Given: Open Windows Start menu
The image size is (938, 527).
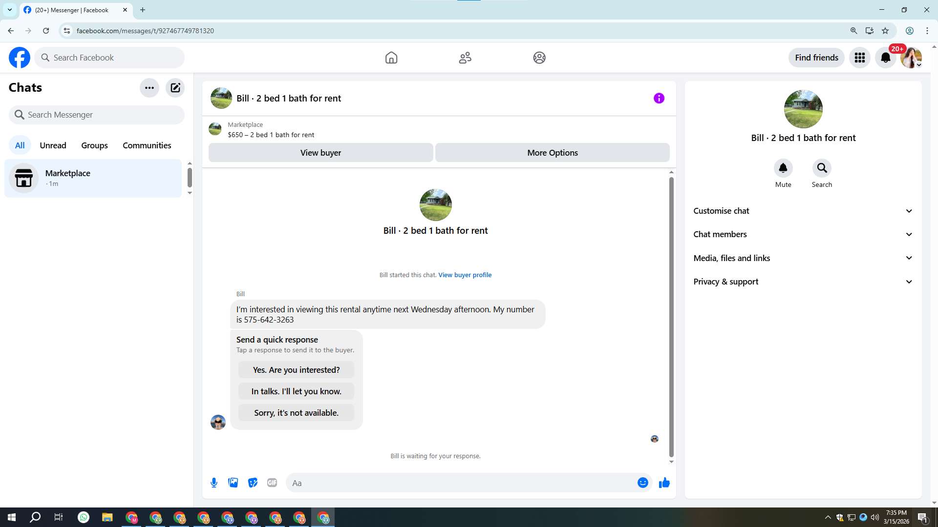Looking at the screenshot, I should [12, 517].
